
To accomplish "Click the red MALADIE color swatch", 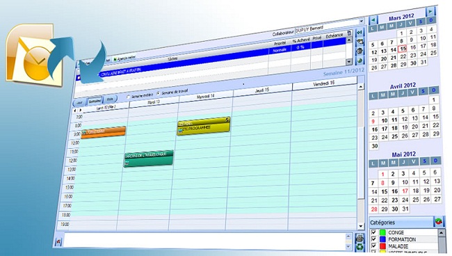I will click(x=383, y=246).
